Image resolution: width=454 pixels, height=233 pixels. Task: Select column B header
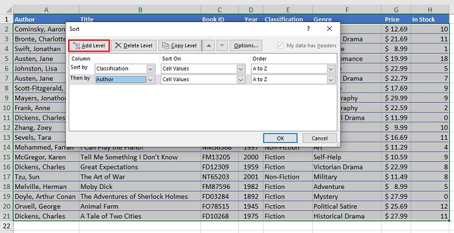140,10
